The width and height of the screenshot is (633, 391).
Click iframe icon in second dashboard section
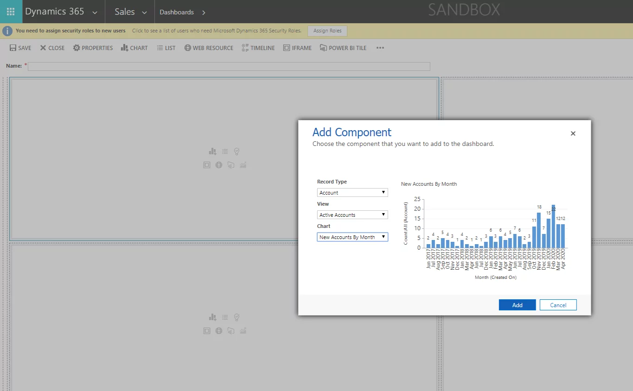(207, 331)
